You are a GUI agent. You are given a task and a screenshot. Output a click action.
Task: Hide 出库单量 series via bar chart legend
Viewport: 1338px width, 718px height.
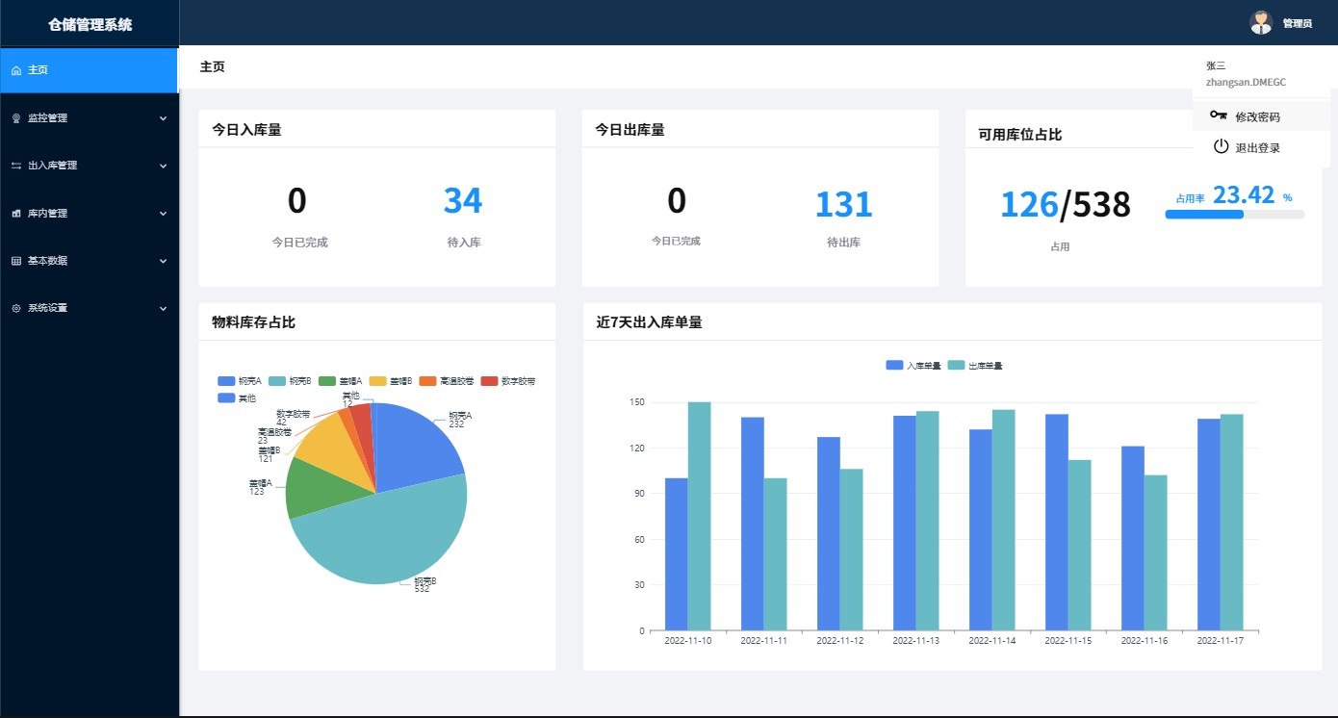pyautogui.click(x=975, y=366)
